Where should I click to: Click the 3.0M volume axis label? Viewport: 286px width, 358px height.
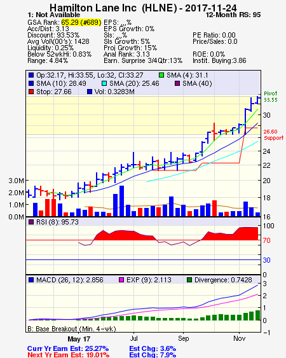click(16, 181)
